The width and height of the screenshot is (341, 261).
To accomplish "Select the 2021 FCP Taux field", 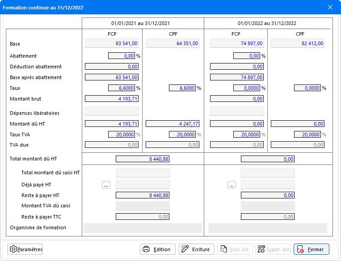I will point(122,88).
